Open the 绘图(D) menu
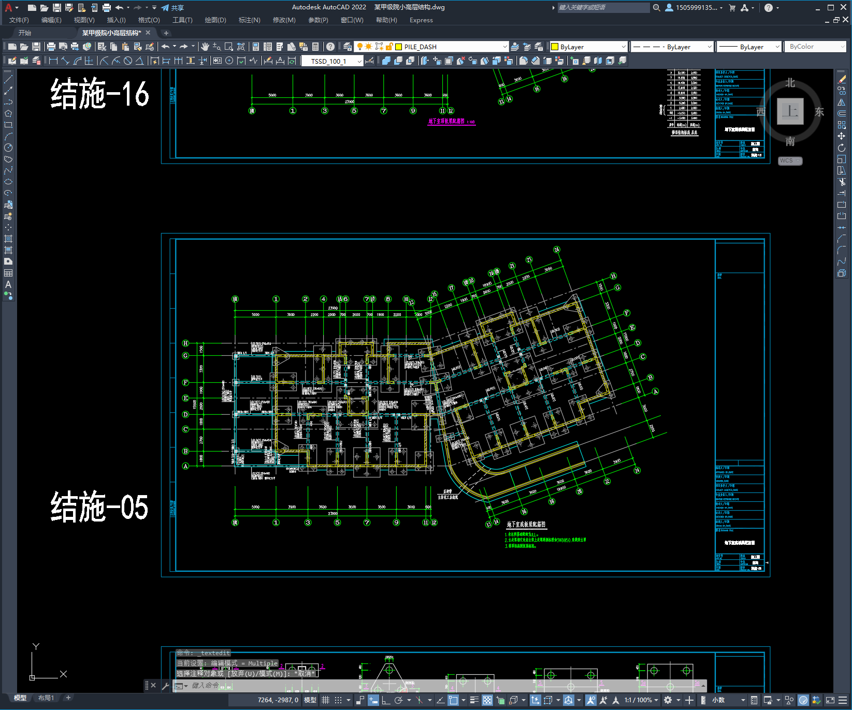Screen dimensions: 852x710 click(x=215, y=20)
